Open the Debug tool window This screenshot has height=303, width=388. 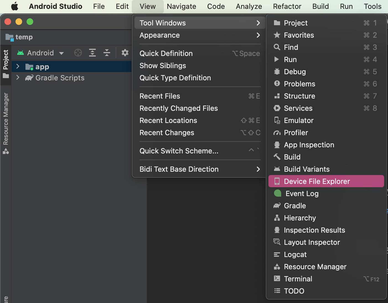point(326,72)
